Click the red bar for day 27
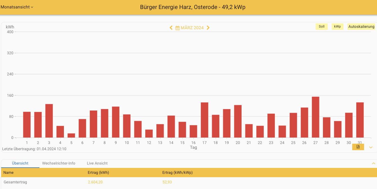377x189 pixels. [315, 117]
